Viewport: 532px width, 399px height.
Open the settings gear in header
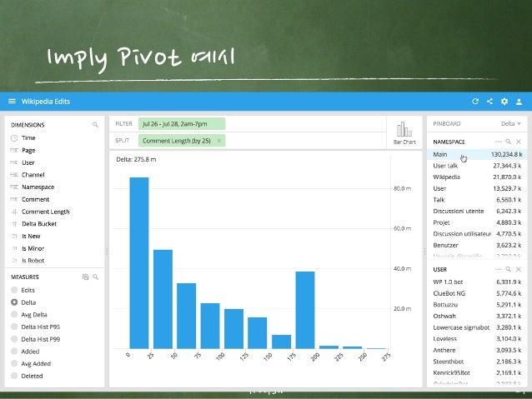tap(504, 101)
